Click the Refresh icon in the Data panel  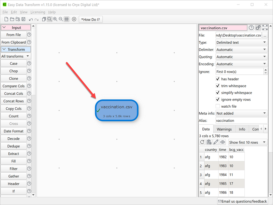point(202,142)
